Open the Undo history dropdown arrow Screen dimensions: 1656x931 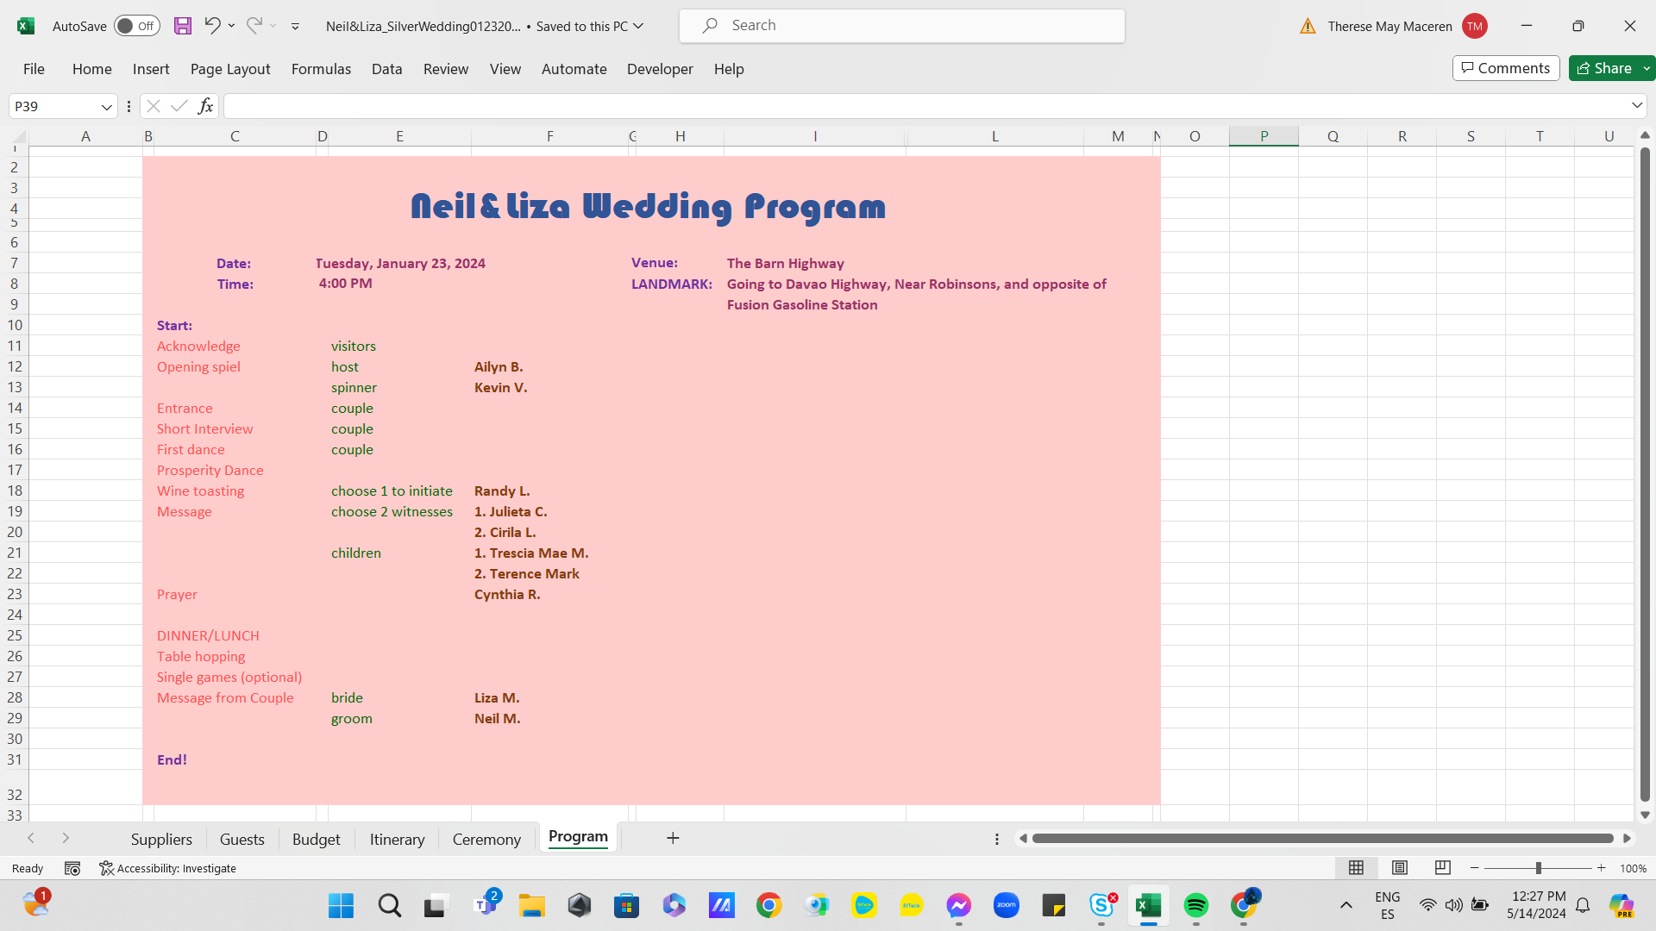pos(231,26)
